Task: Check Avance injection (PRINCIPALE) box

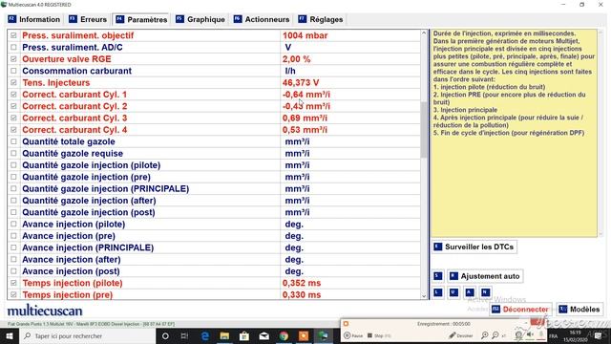Action: pyautogui.click(x=13, y=247)
